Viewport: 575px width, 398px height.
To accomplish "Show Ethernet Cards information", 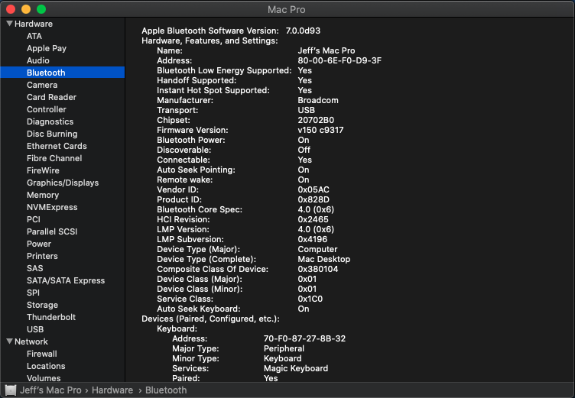I will point(57,146).
